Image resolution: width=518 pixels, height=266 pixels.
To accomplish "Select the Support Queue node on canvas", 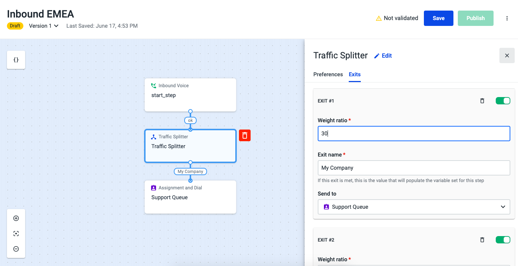I will click(x=190, y=197).
